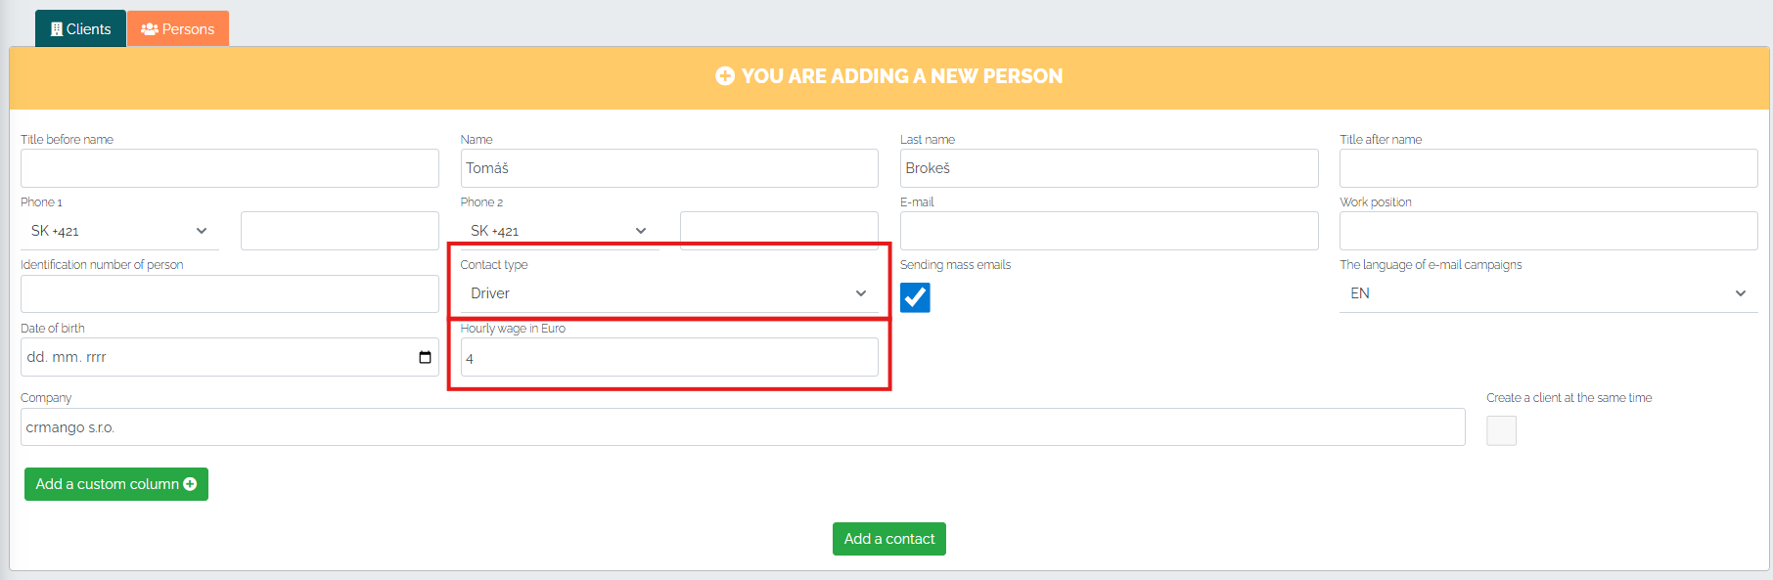
Task: Open the date of birth calendar picker
Action: pos(425,357)
